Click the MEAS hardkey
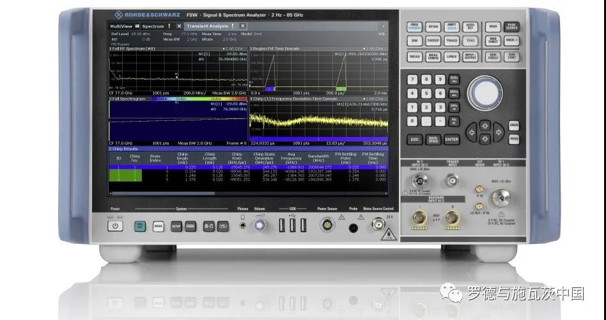Screen dimensions: 606x320 [x=415, y=57]
